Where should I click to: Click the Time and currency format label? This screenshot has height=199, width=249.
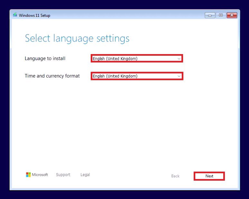point(52,76)
